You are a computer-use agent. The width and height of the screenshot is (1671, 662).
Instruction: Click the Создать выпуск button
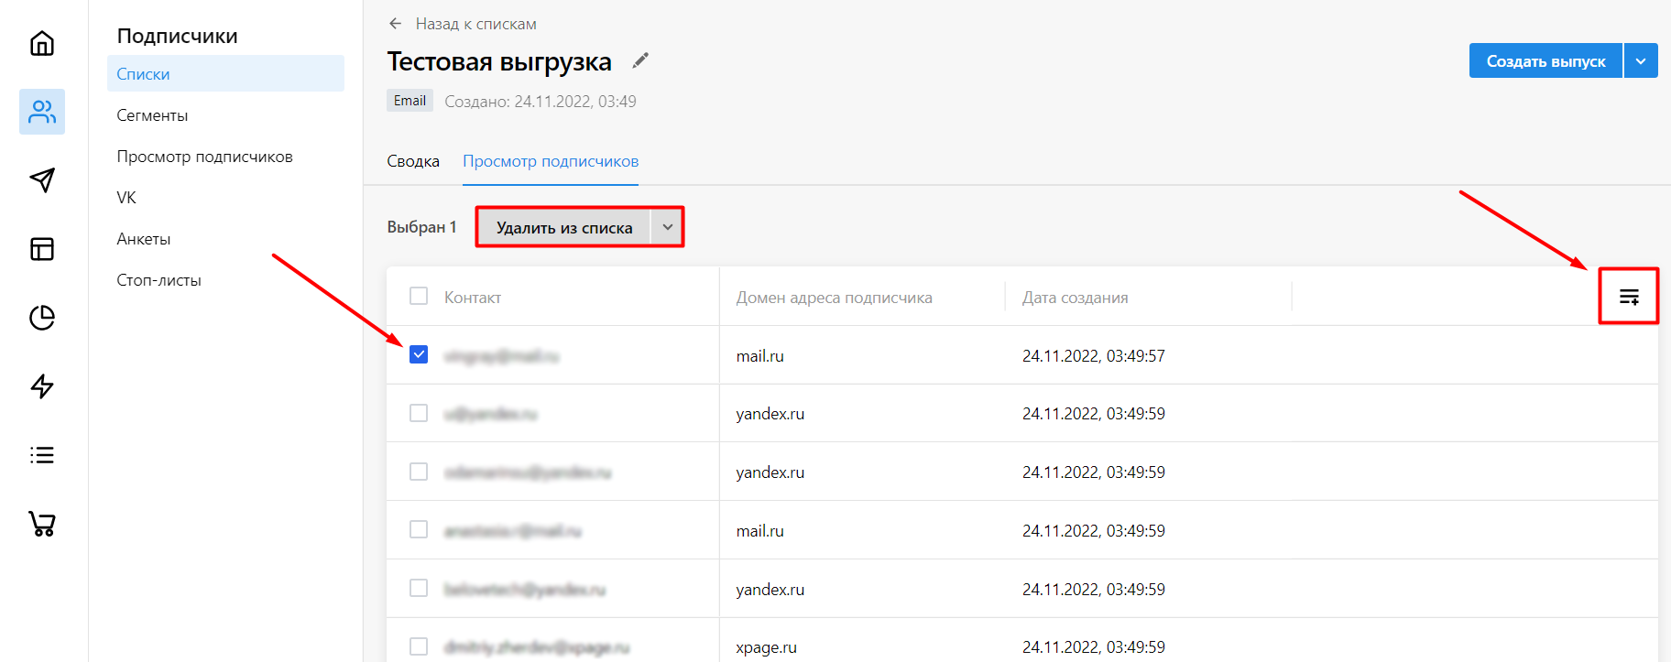tap(1545, 61)
